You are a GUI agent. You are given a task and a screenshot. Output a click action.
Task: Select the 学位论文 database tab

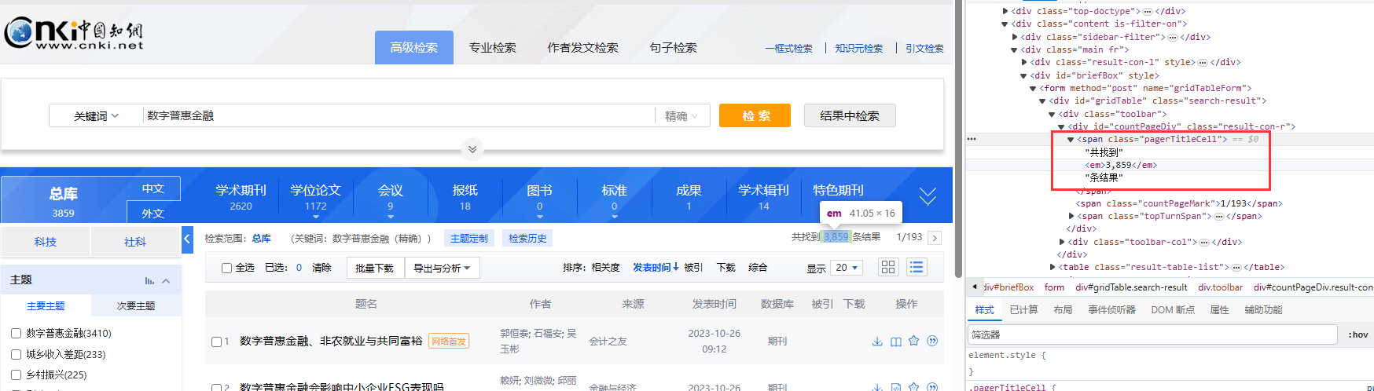pyautogui.click(x=315, y=197)
